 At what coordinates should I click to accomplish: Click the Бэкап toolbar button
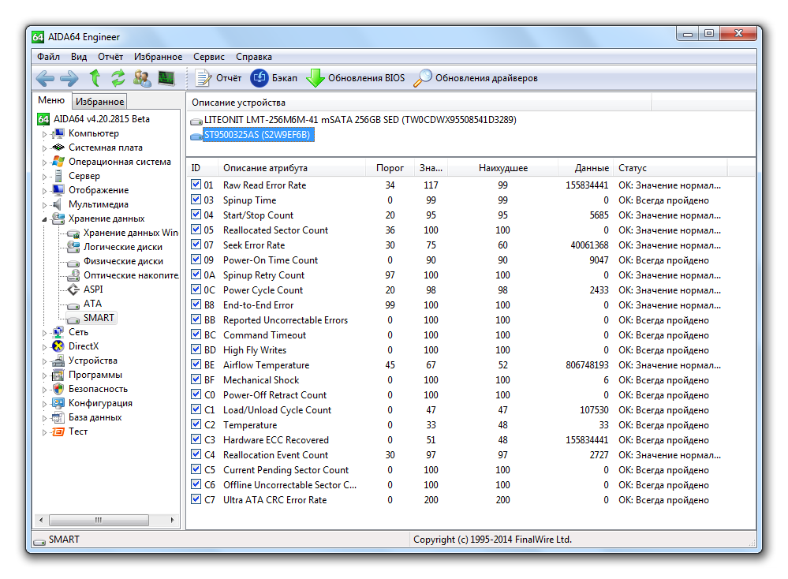click(274, 78)
